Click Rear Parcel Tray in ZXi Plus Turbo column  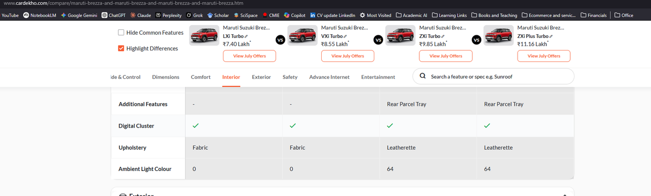[503, 104]
